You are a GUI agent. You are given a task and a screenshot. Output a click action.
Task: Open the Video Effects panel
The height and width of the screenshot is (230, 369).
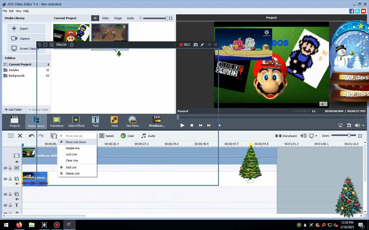[76, 121]
